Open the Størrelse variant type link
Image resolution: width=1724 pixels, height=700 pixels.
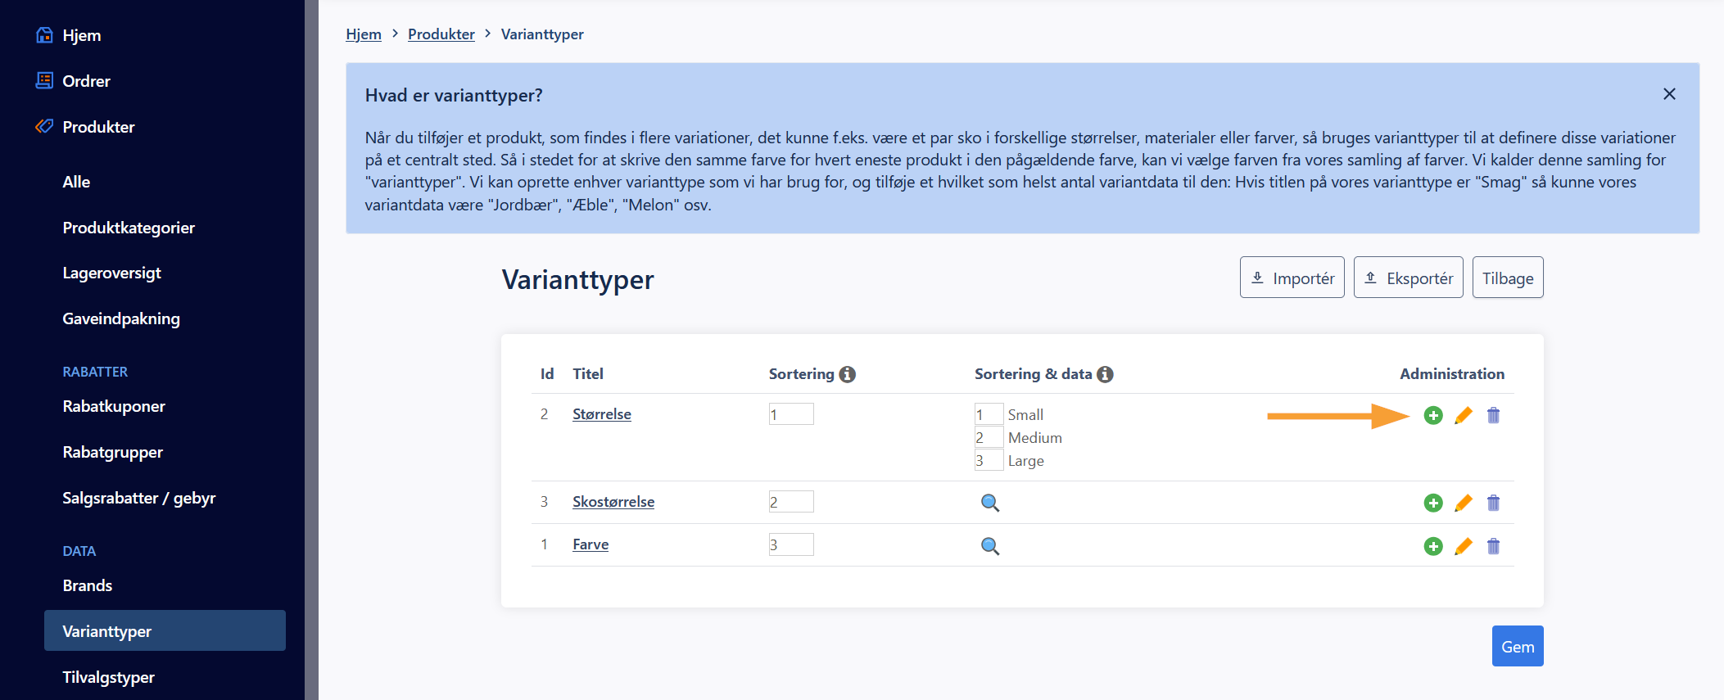pyautogui.click(x=602, y=414)
